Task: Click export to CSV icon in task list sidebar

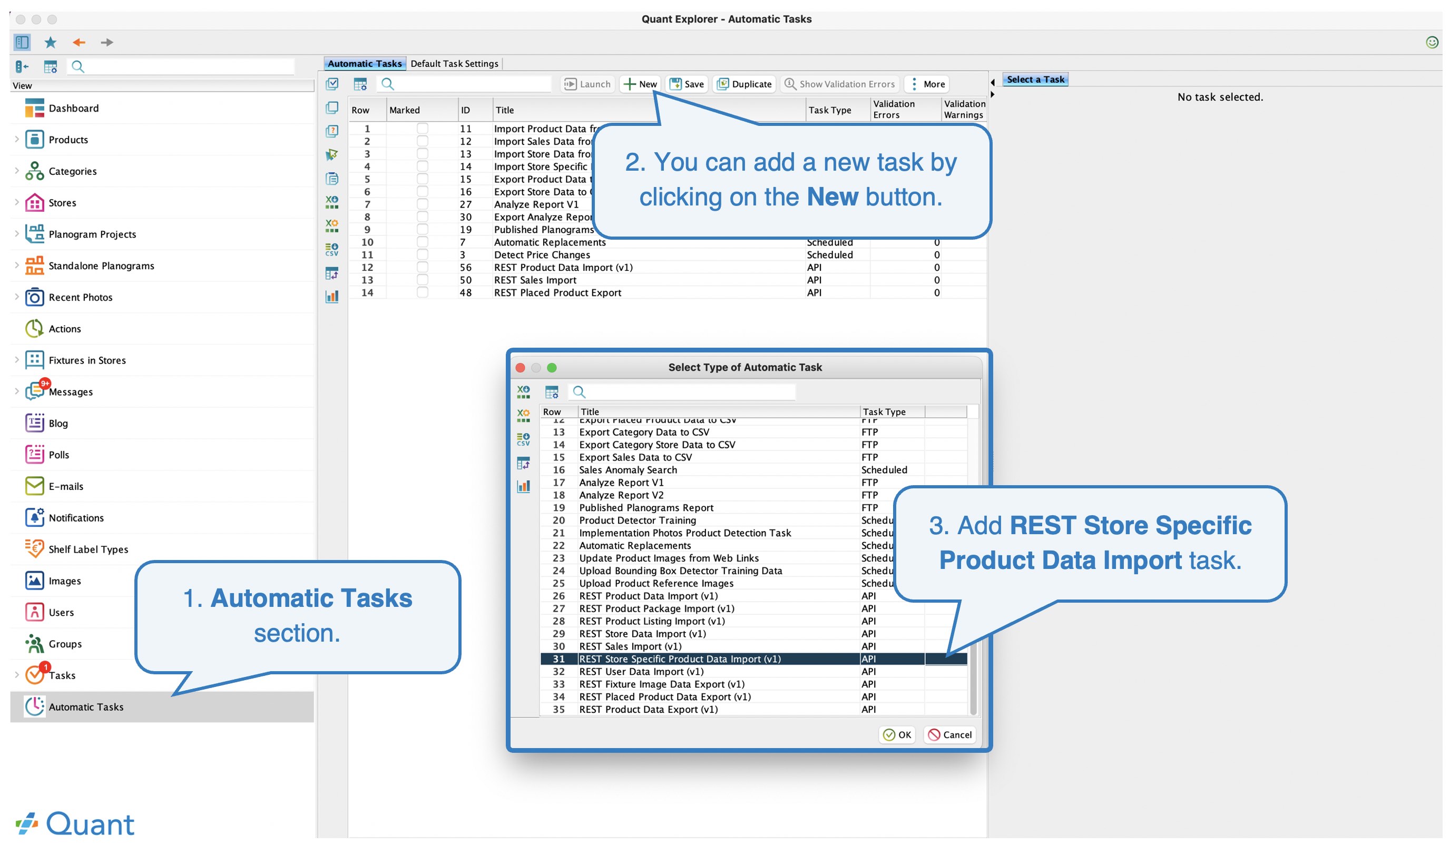Action: click(x=332, y=249)
